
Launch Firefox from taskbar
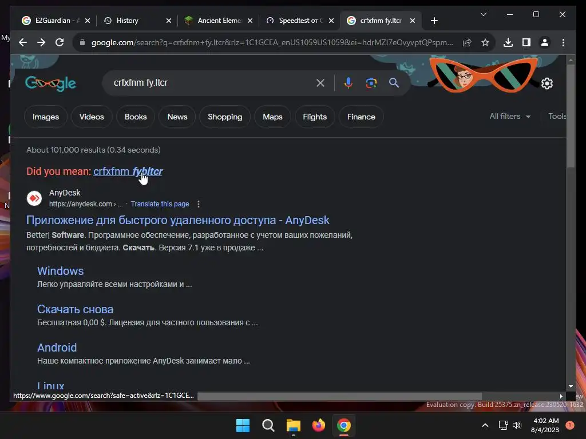[x=318, y=425]
